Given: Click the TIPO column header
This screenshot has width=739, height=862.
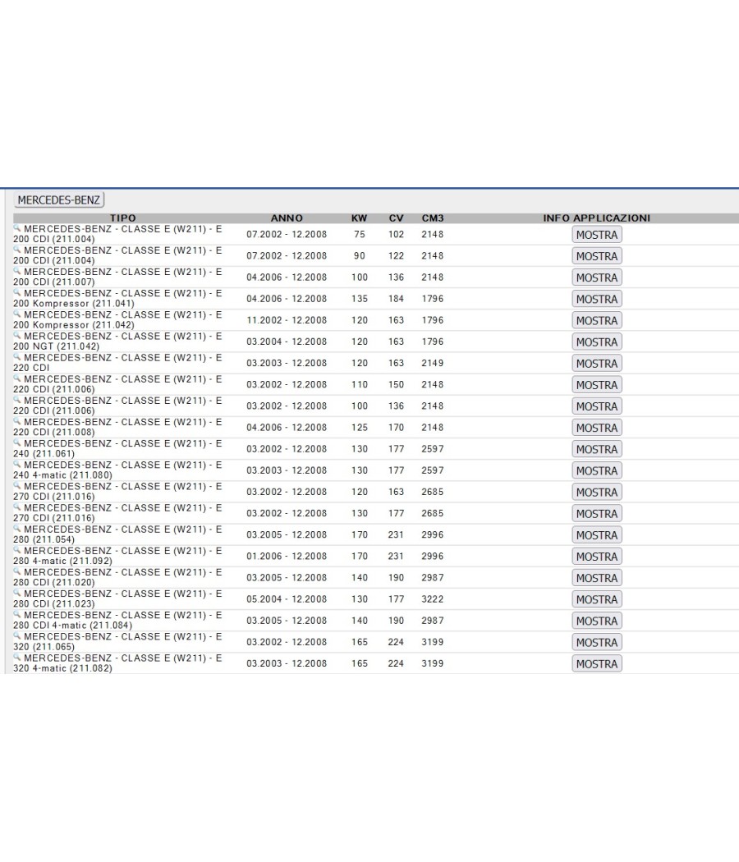Looking at the screenshot, I should 122,218.
